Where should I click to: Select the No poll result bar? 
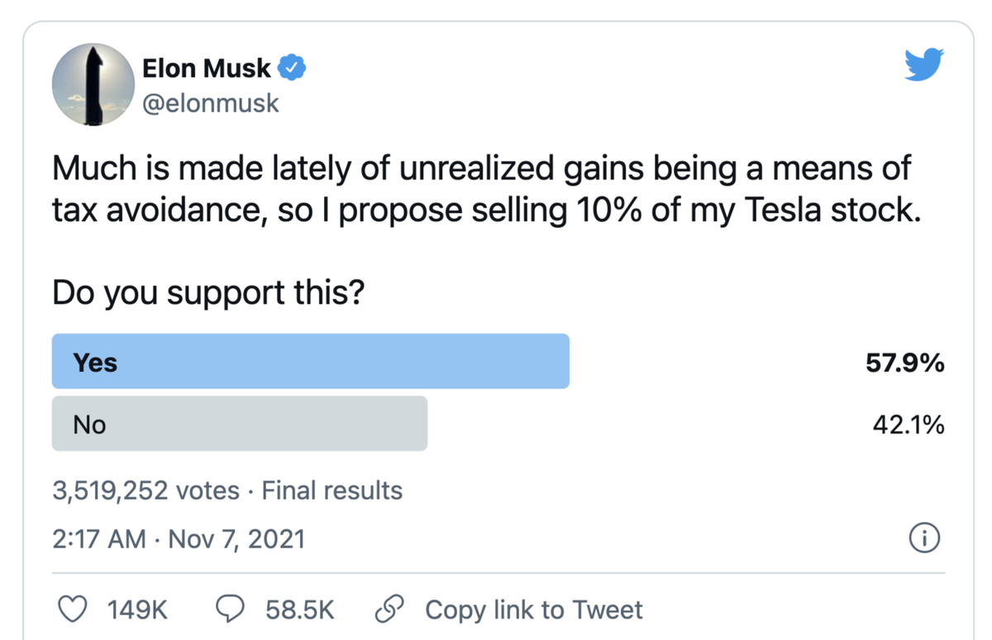click(240, 424)
